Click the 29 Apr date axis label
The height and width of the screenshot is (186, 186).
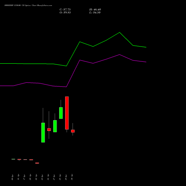point(66,177)
